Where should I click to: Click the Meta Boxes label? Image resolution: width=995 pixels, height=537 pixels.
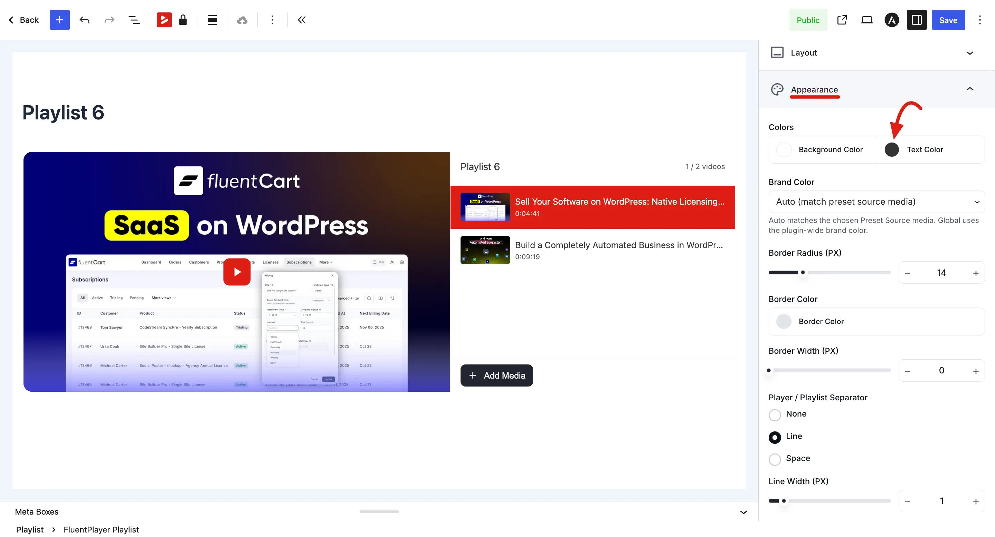click(x=37, y=511)
